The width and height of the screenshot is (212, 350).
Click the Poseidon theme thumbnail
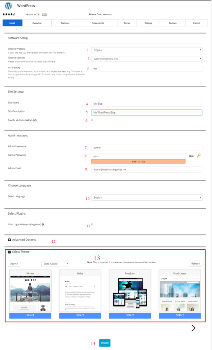pyautogui.click(x=130, y=293)
